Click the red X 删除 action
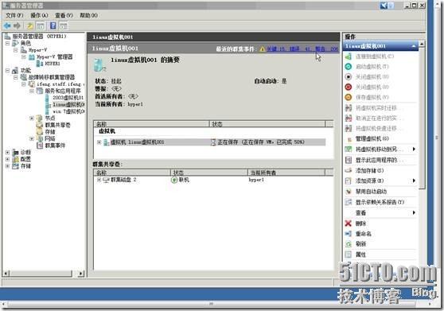The width and height of the screenshot is (444, 311). point(349,224)
